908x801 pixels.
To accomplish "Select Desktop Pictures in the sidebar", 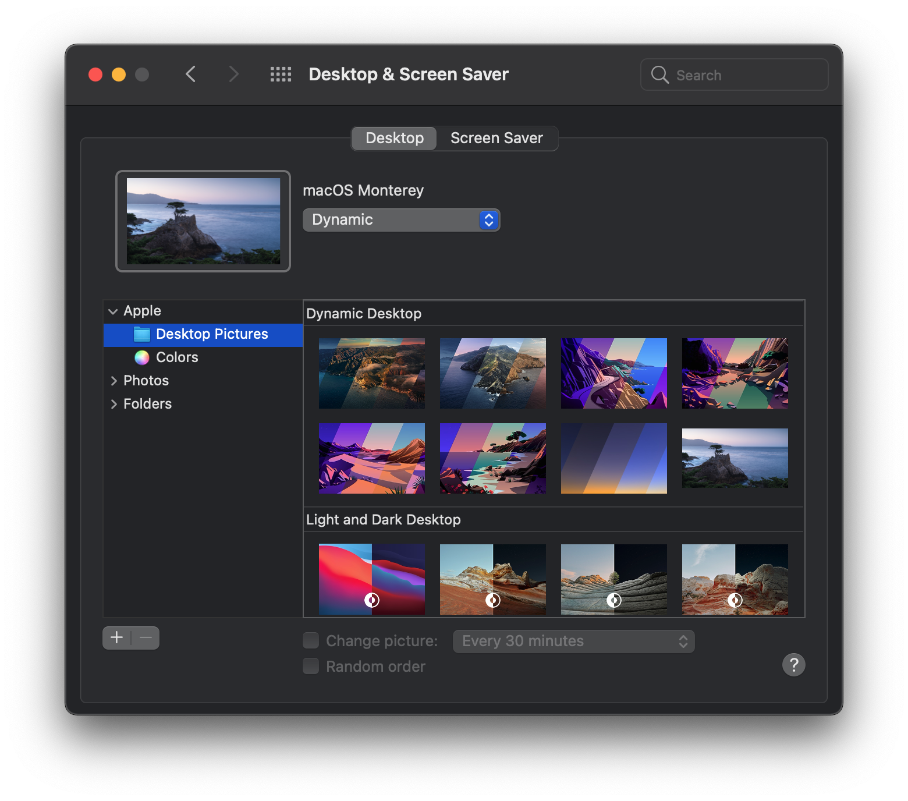I will coord(203,335).
